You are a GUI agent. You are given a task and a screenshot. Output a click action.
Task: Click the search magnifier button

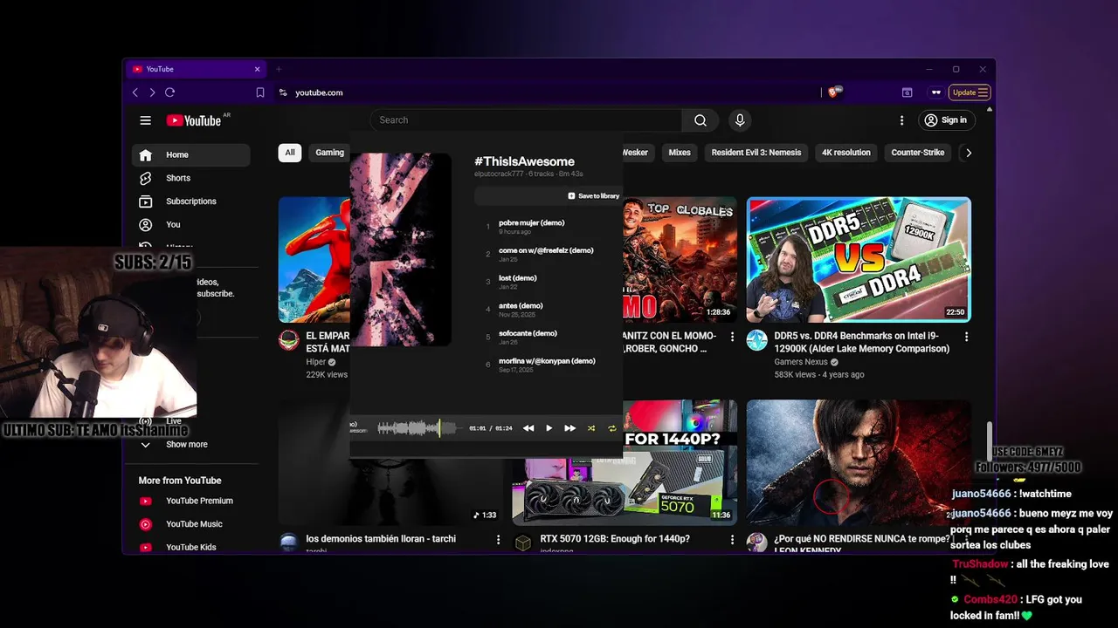pos(700,120)
